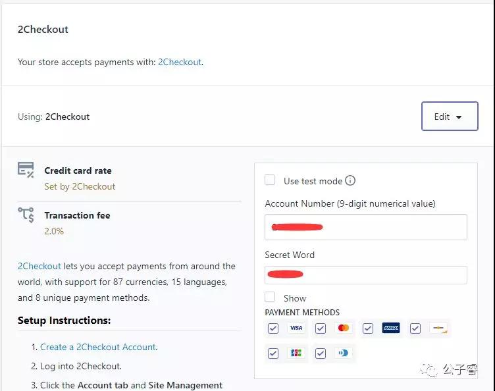The width and height of the screenshot is (495, 391).
Task: Click the Credit card rate label
Action: coord(78,170)
